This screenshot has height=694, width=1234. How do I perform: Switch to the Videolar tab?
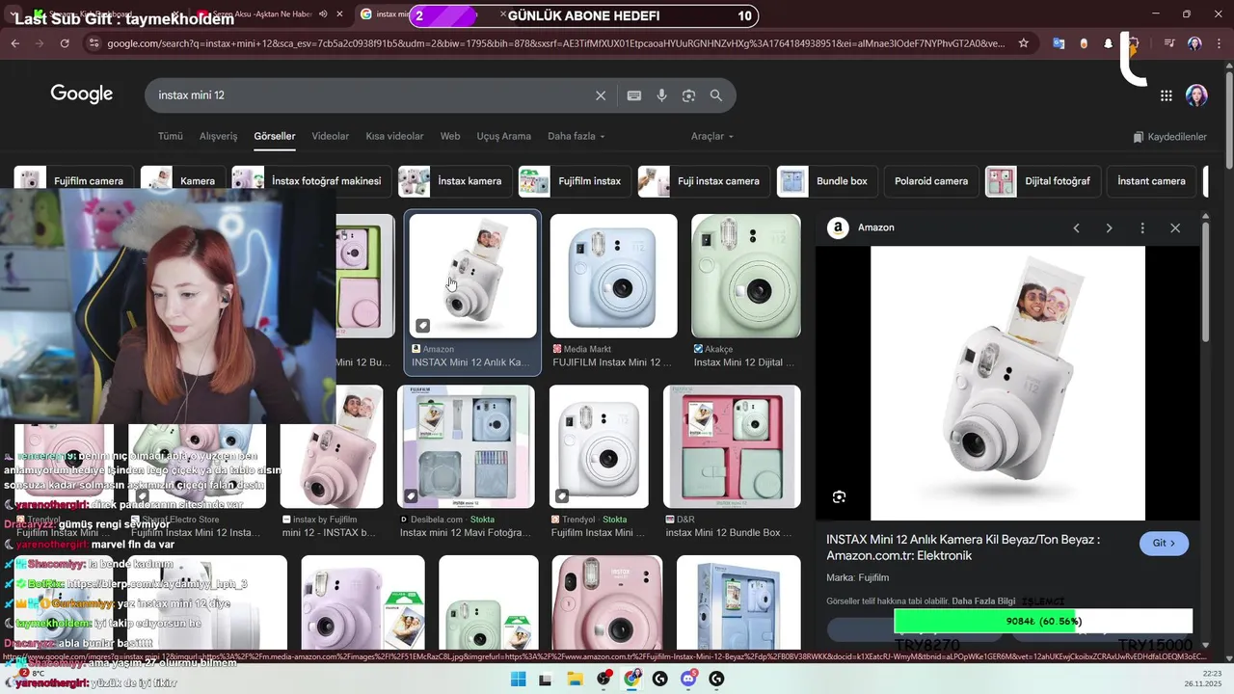(x=331, y=136)
